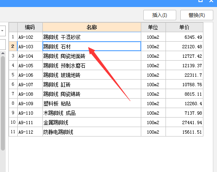Close the dialog window
Image resolution: width=217 pixels, height=172 pixels.
point(212,1)
